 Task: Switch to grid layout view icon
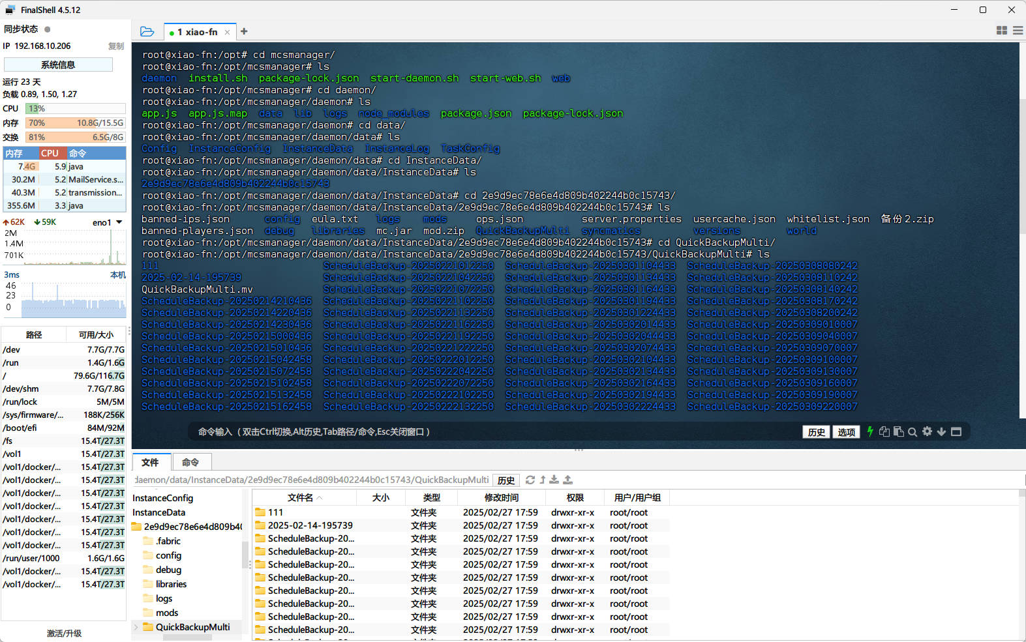(1002, 31)
